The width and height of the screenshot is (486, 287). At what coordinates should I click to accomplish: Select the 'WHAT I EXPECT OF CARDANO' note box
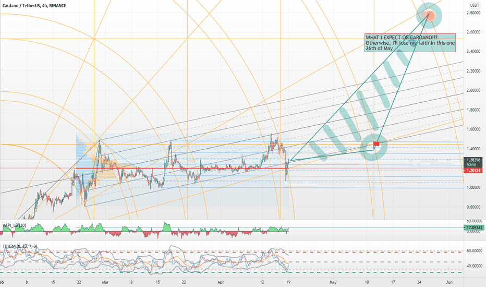pyautogui.click(x=410, y=43)
